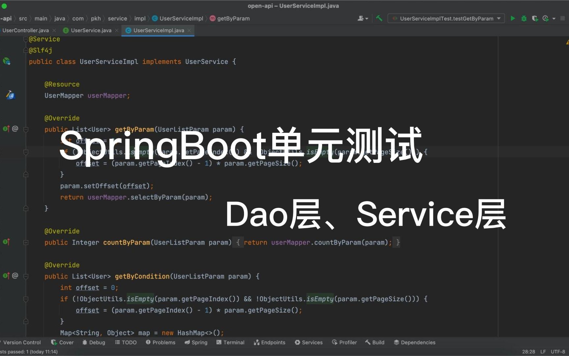Open the TODO tool window
Viewport: 569px width, 356px height.
[125, 342]
